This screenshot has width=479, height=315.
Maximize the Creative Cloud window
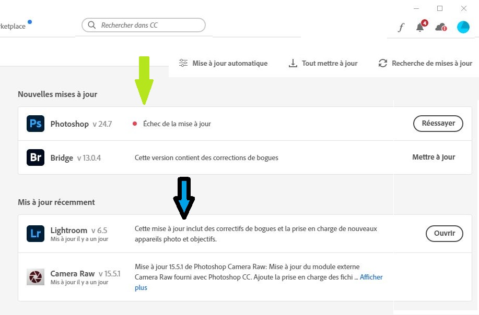(440, 8)
